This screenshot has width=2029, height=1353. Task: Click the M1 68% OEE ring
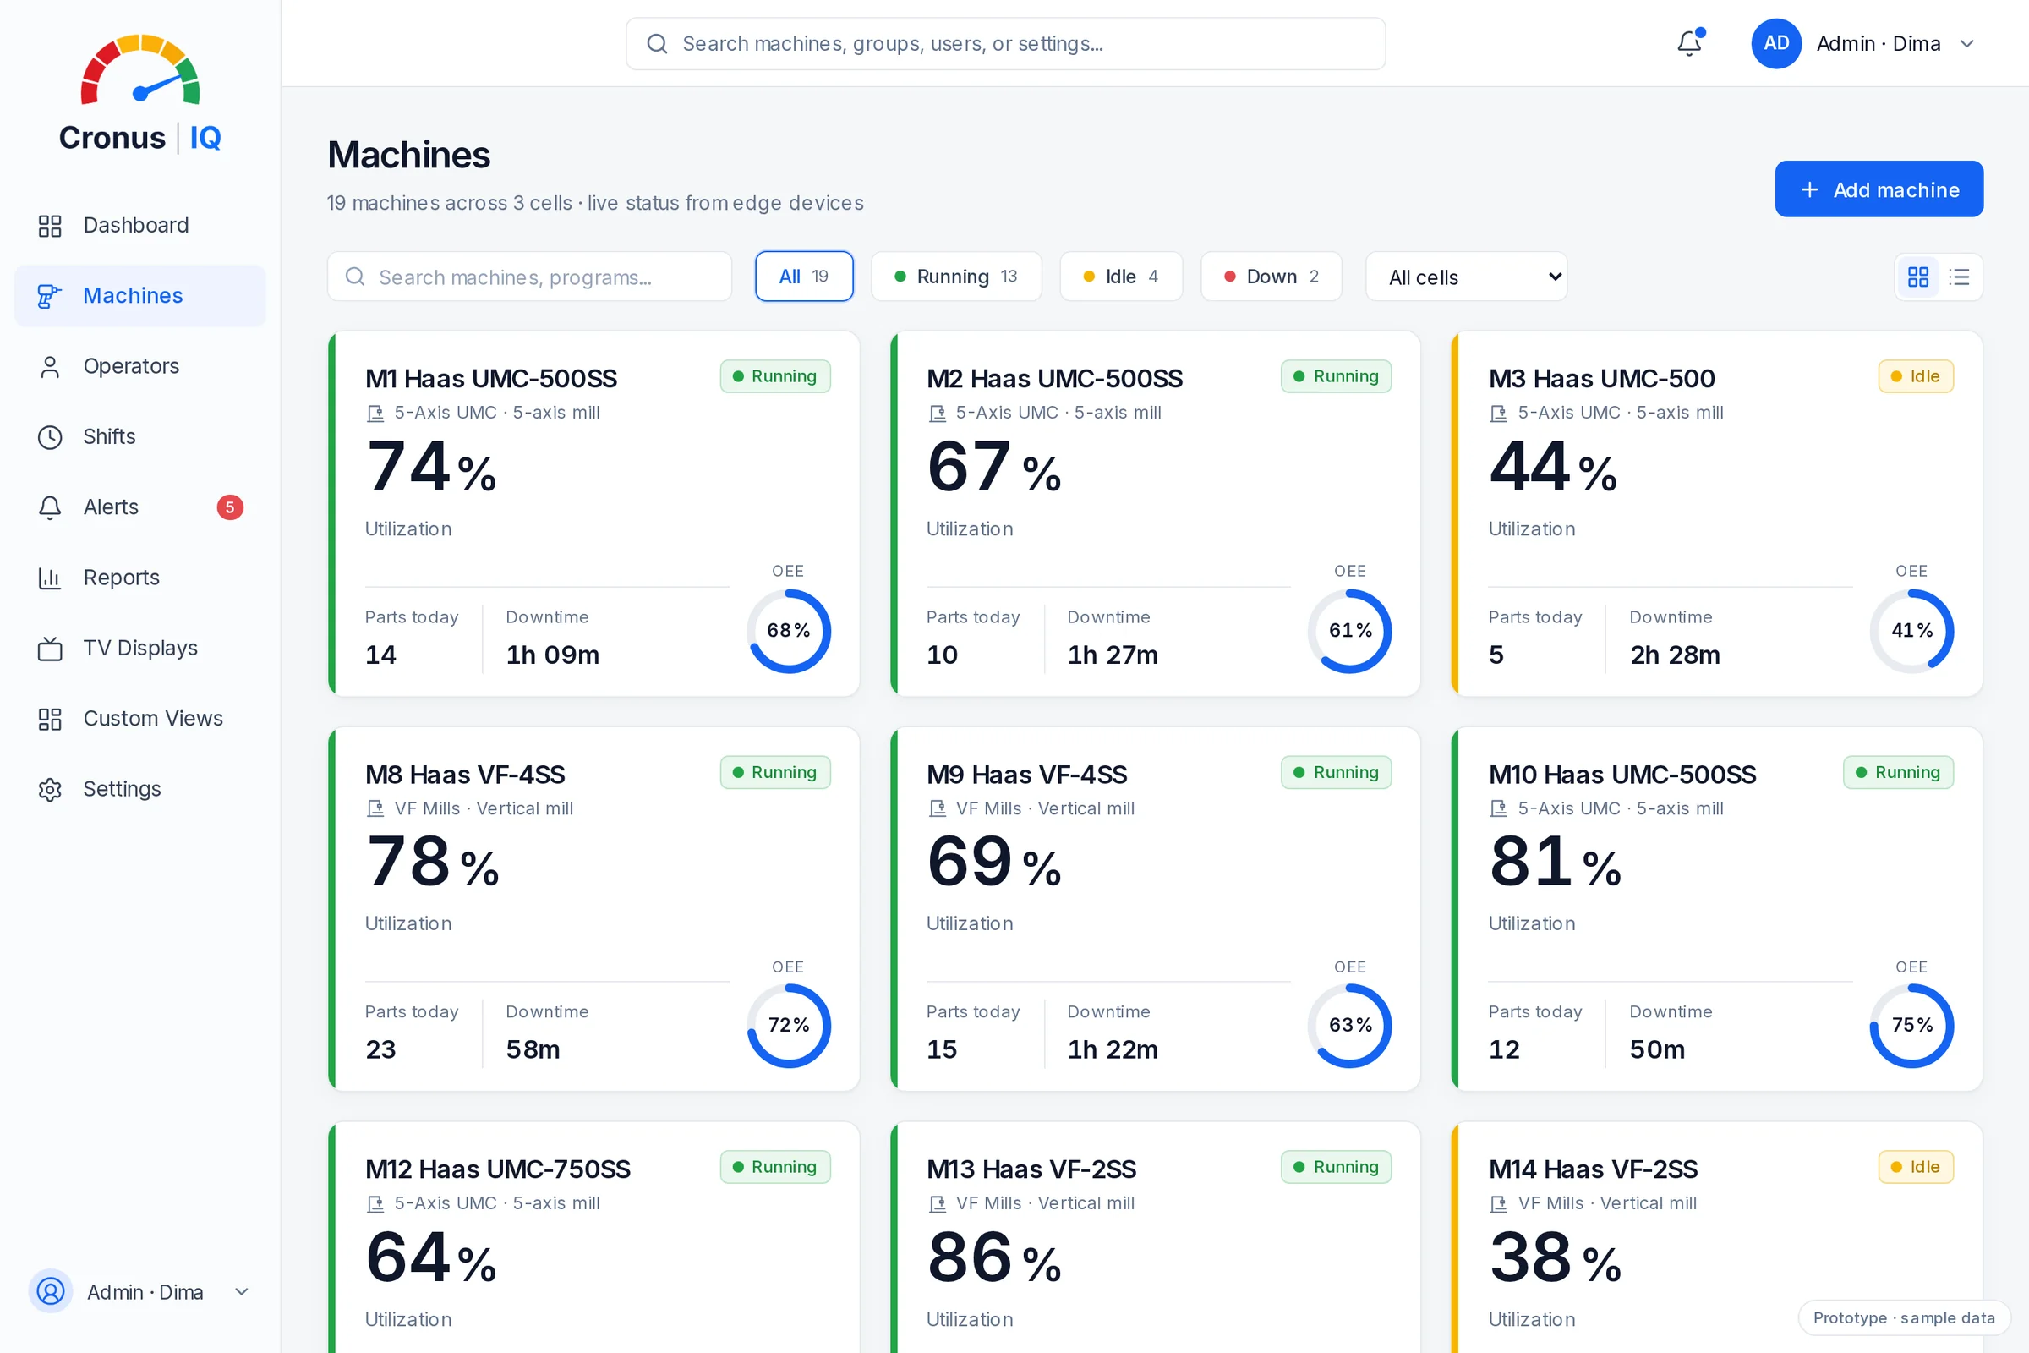pyautogui.click(x=789, y=631)
